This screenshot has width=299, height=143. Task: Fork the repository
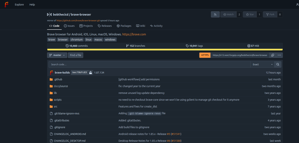click(270, 14)
